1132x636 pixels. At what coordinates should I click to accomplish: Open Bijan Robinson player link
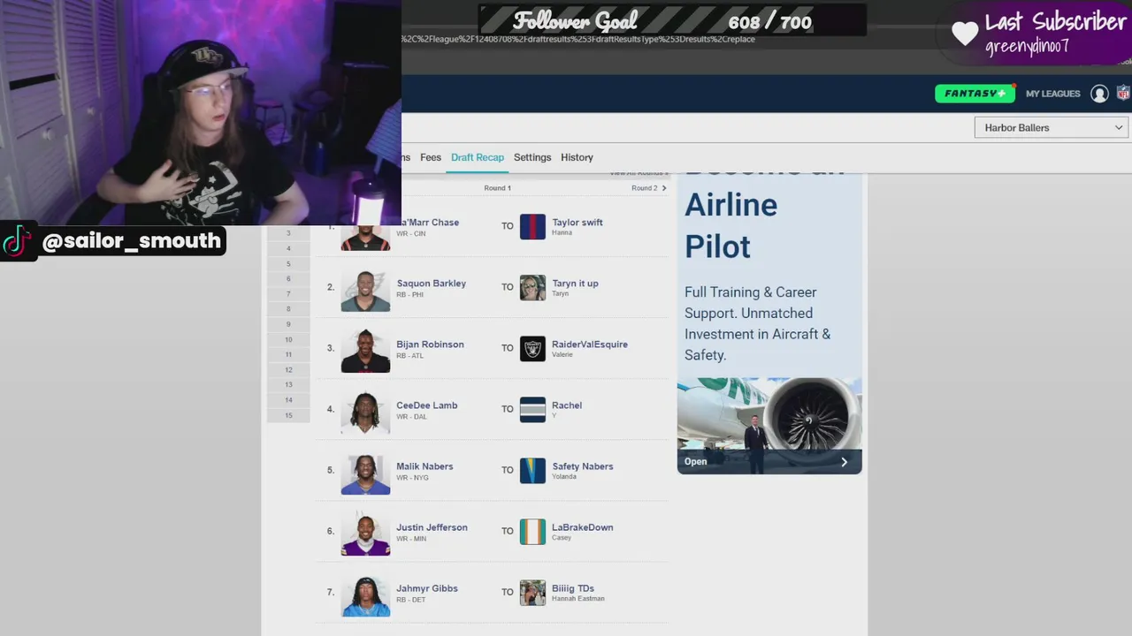pos(430,344)
